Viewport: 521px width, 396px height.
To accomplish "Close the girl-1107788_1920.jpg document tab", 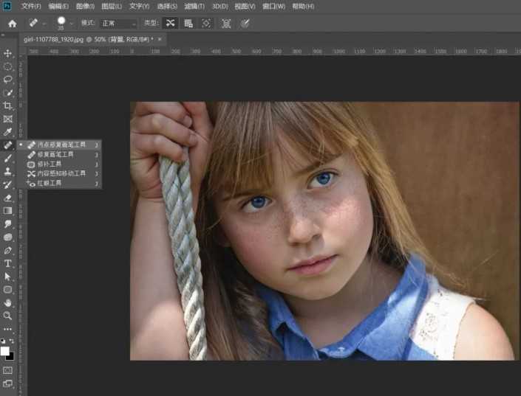I will click(160, 38).
